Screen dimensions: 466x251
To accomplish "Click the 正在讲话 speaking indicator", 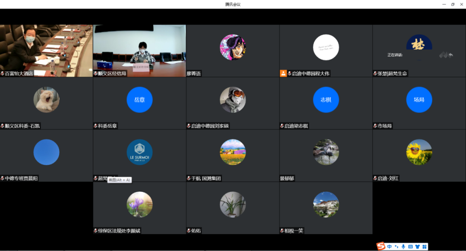I will [x=395, y=55].
